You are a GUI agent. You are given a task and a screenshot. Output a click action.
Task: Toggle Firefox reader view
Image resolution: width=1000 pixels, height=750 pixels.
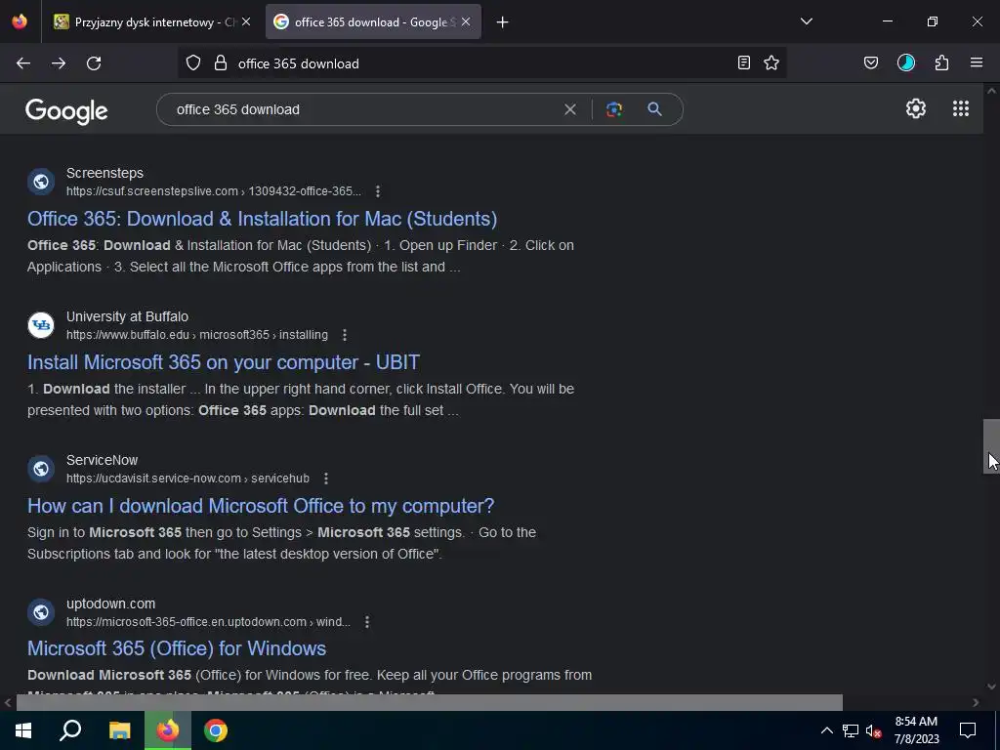743,62
